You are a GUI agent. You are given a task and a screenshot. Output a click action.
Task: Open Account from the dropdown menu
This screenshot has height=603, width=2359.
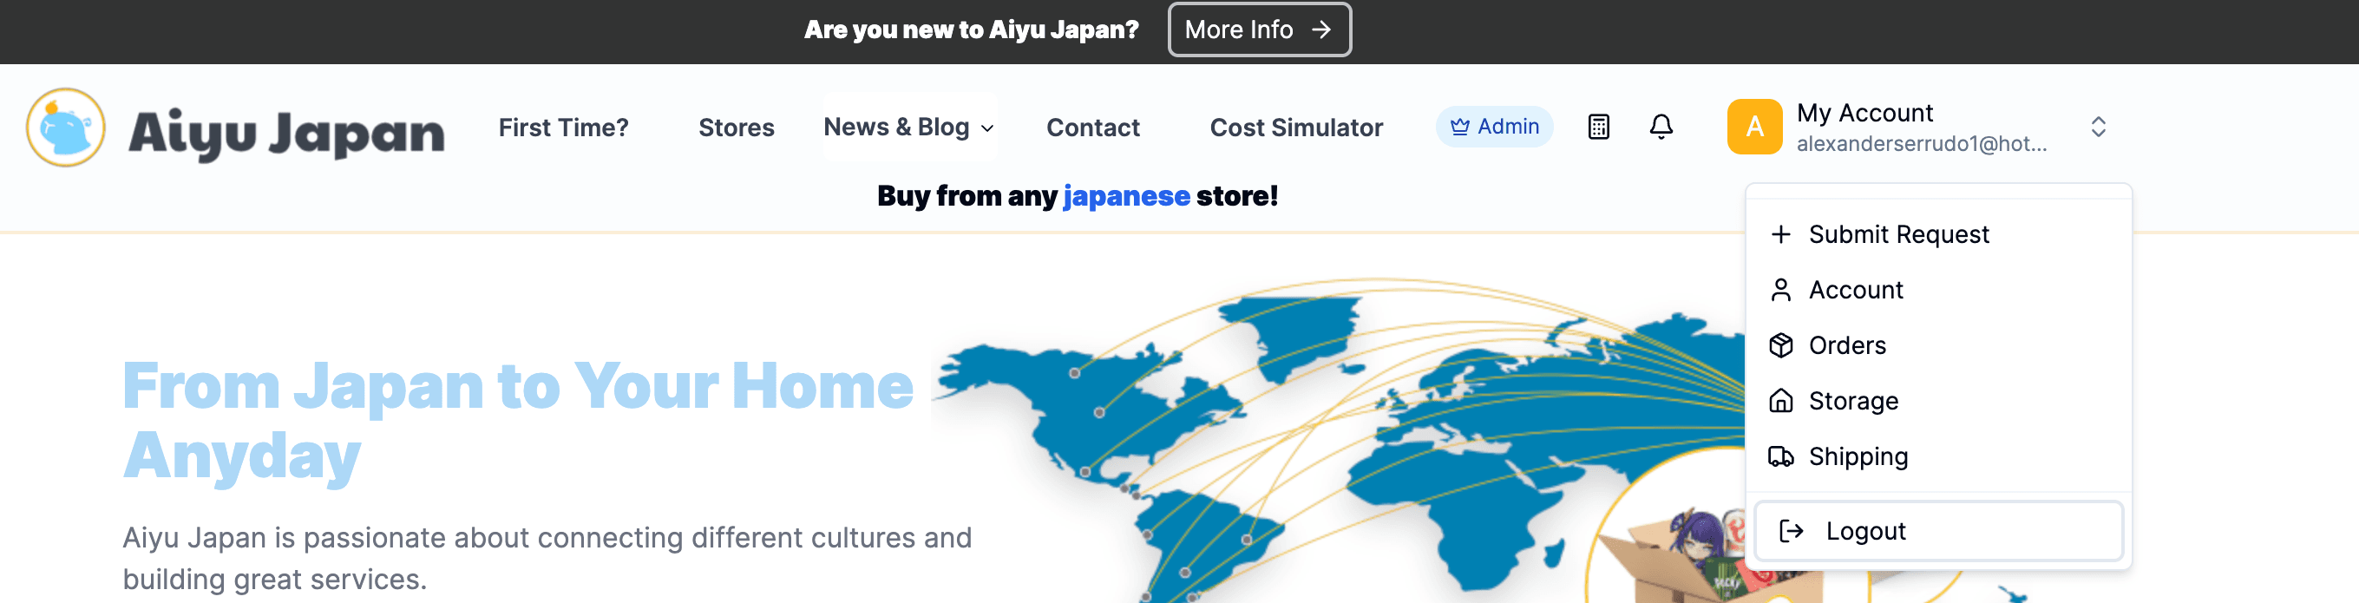(1855, 290)
